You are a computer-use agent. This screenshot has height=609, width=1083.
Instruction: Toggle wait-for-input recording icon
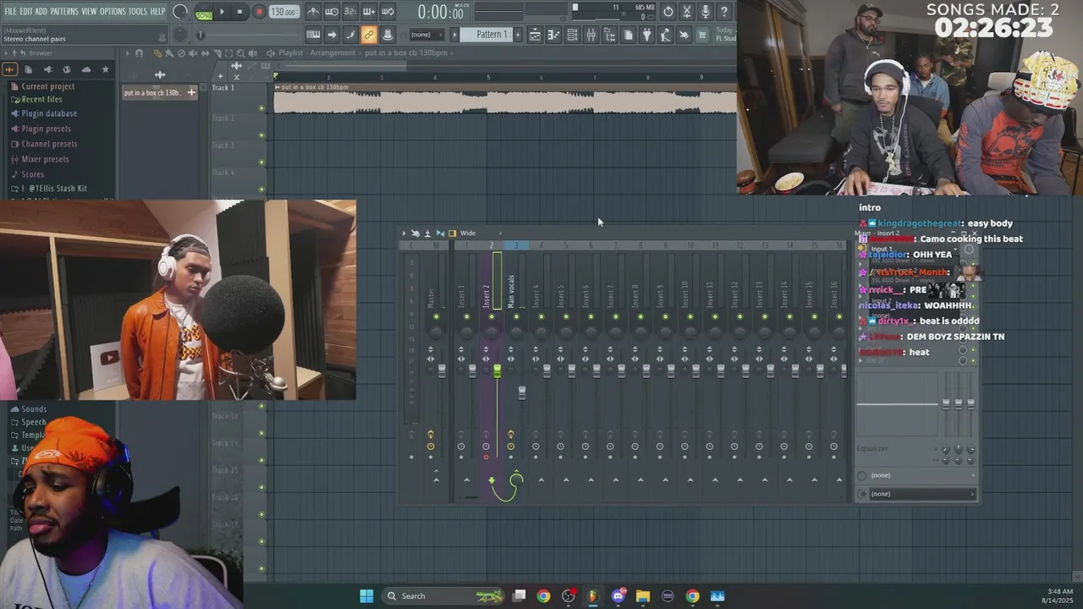[332, 12]
